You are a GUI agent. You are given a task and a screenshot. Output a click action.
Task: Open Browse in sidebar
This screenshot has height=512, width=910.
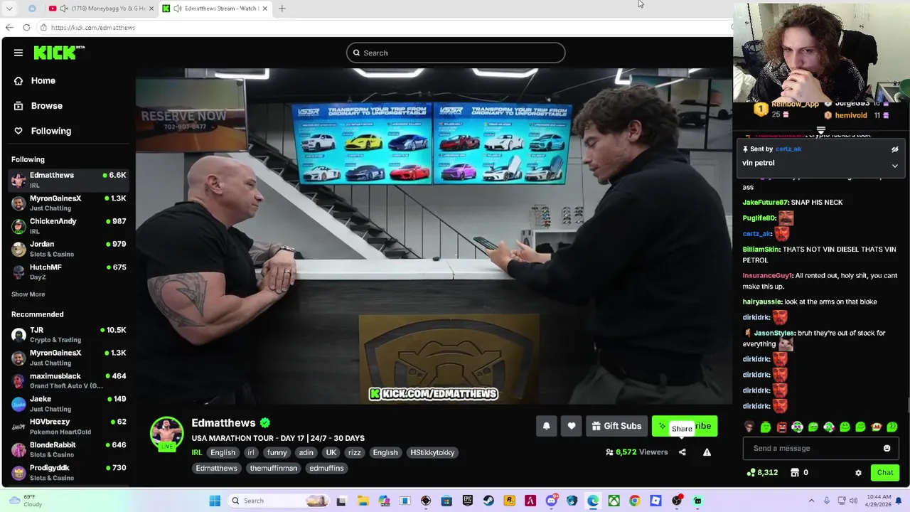click(x=38, y=105)
